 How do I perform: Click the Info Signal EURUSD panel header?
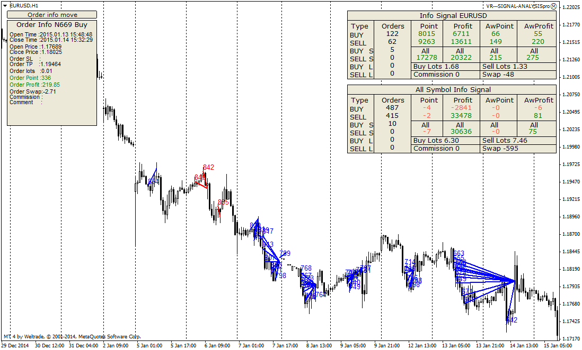(452, 15)
